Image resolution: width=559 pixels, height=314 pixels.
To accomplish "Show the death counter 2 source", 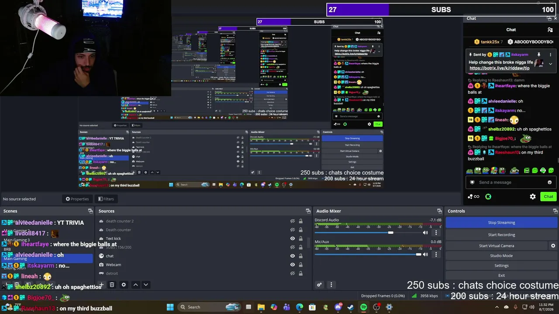I will point(293,221).
